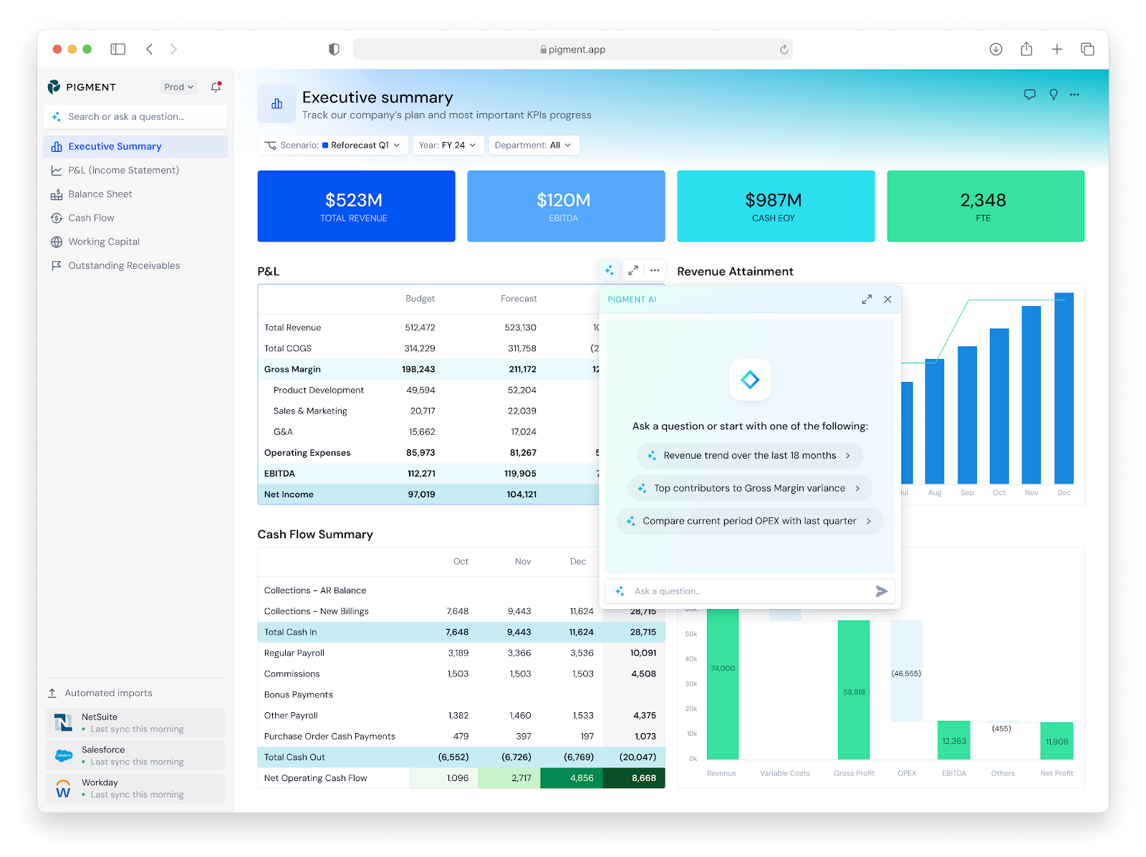
Task: Open the Cash Flow page from the sidebar
Action: tap(91, 217)
